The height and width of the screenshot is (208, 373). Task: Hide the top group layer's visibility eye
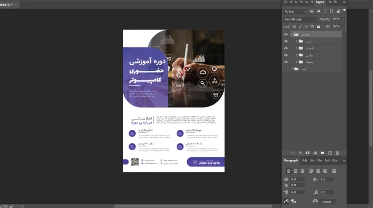pyautogui.click(x=285, y=35)
